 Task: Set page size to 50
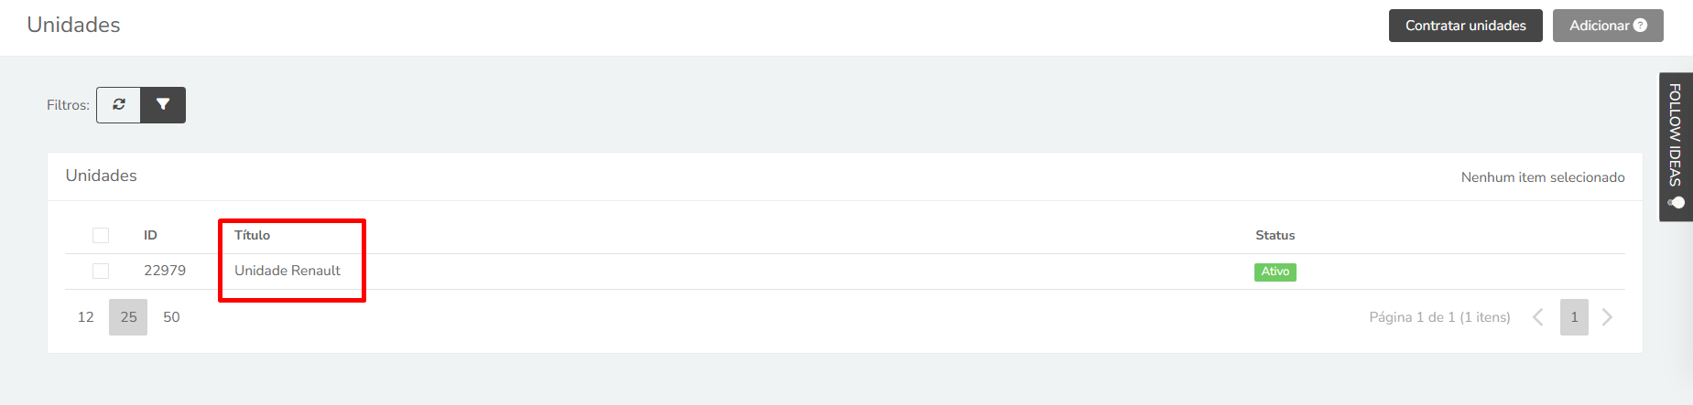171,317
